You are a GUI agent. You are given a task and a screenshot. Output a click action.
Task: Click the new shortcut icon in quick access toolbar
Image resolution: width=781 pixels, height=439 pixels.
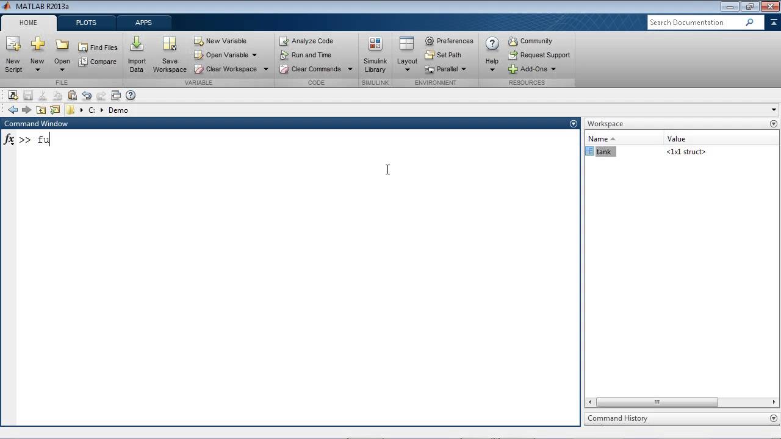(13, 95)
